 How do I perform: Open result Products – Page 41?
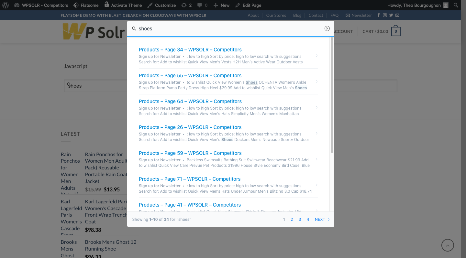point(190,205)
